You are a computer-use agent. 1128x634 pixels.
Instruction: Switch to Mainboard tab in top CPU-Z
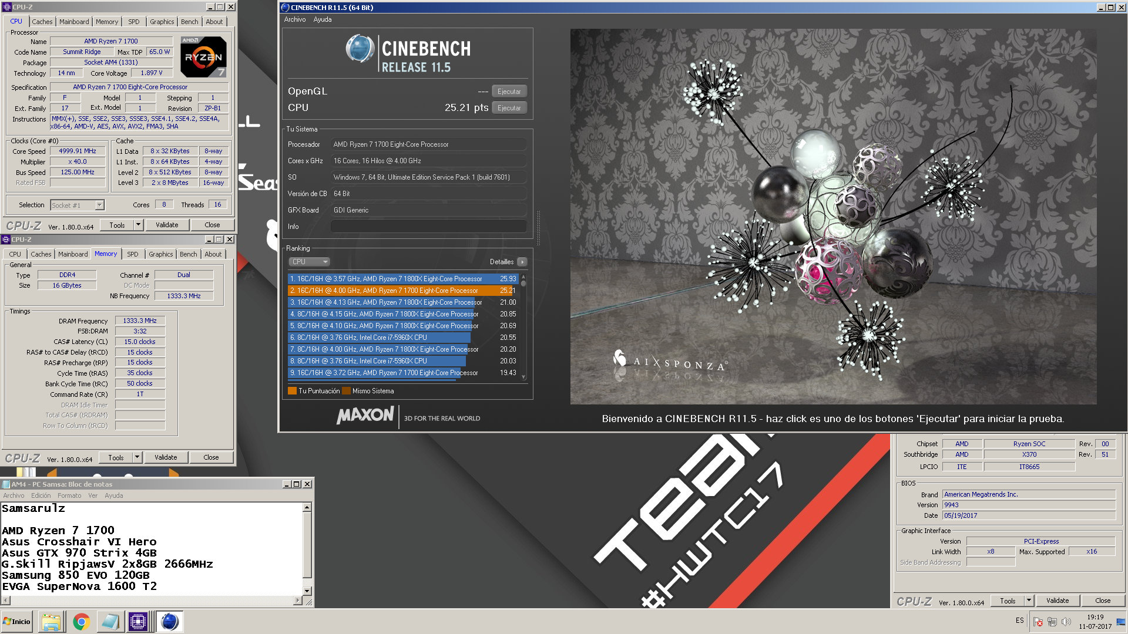coord(75,22)
